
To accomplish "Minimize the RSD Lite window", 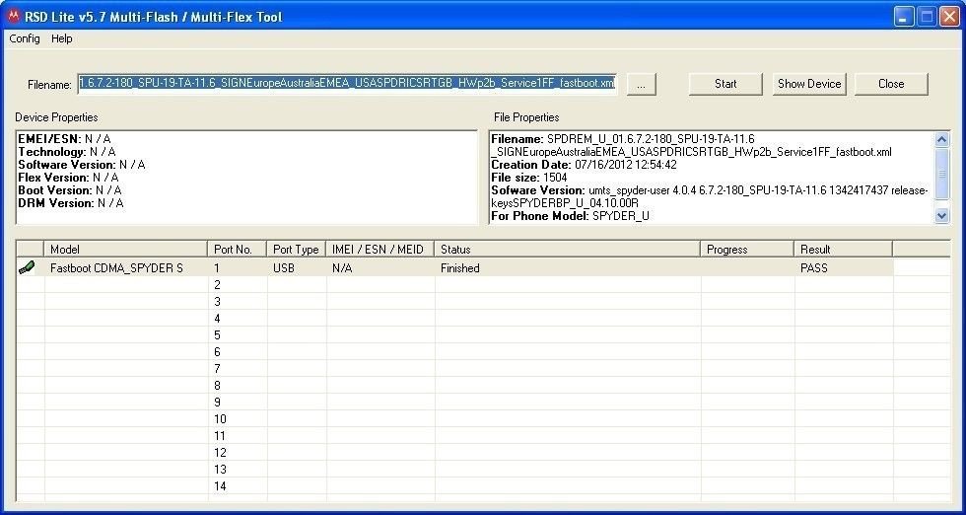I will [x=905, y=17].
